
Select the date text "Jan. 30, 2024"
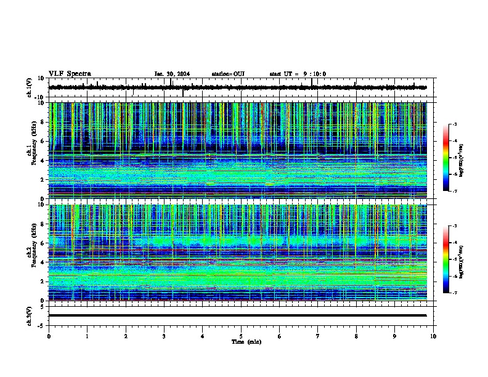click(172, 74)
